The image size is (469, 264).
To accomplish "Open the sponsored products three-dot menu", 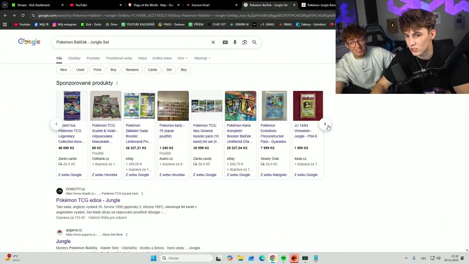I will click(117, 83).
